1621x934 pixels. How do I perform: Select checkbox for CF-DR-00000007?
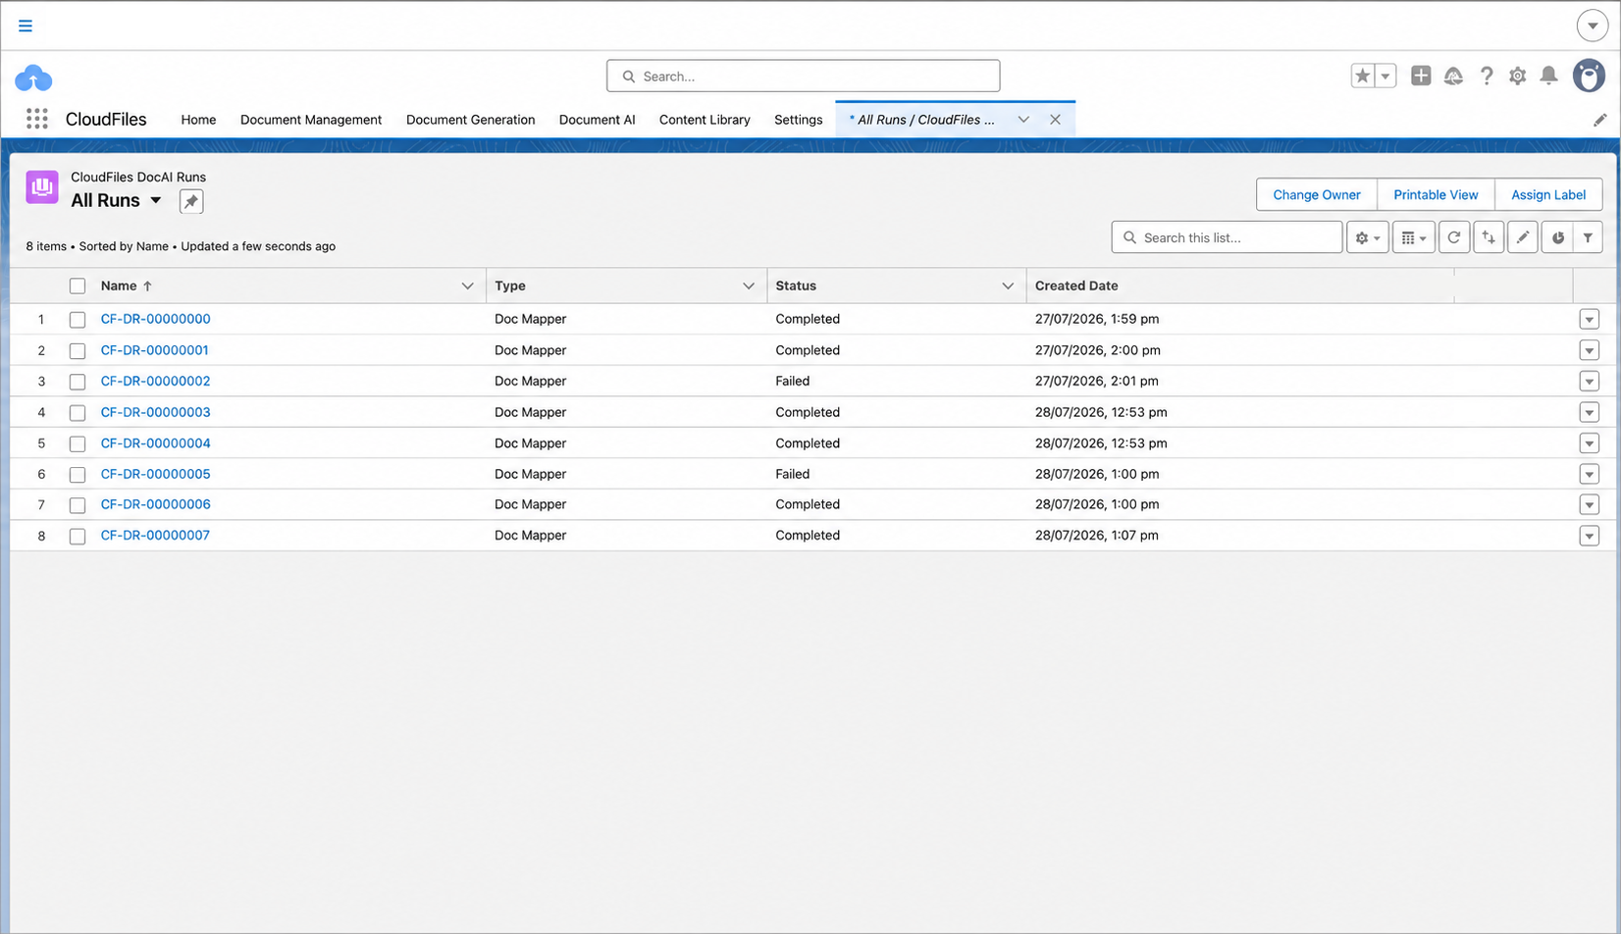click(x=78, y=537)
